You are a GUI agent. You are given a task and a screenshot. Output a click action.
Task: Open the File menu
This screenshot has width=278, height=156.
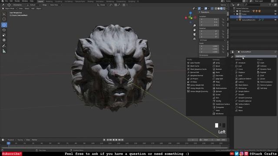pos(7,1)
